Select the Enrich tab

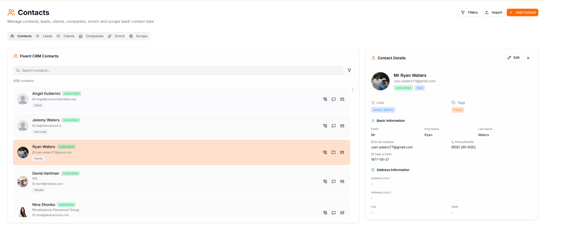pos(116,36)
